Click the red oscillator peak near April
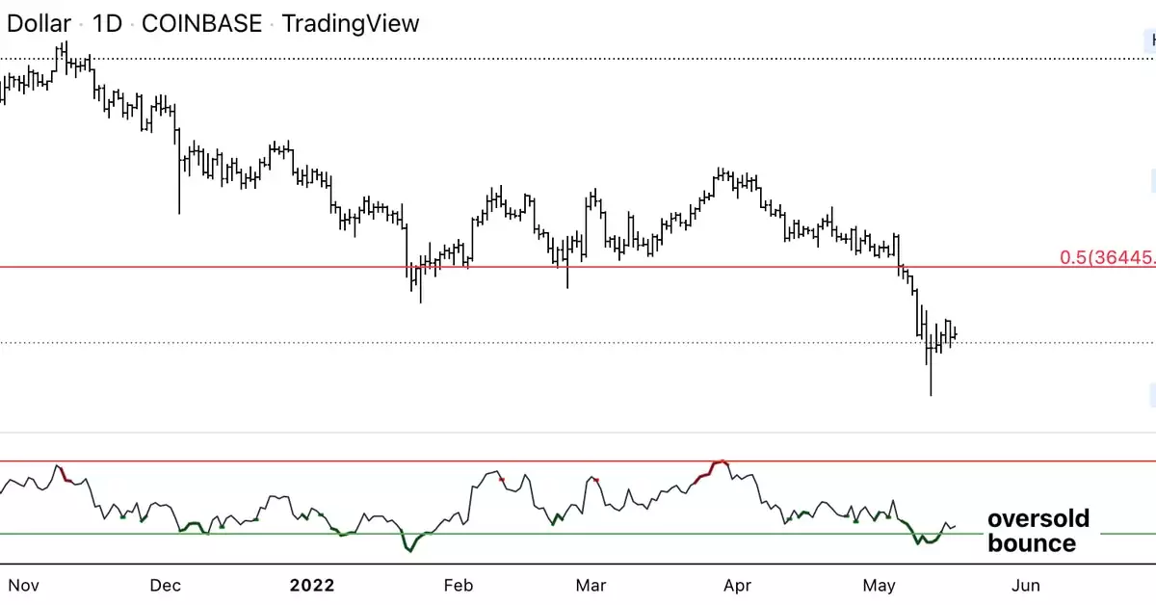1156x605 pixels. (x=718, y=463)
